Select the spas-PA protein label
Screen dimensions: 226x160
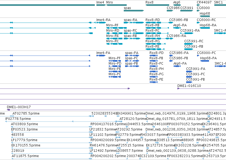click(x=132, y=53)
